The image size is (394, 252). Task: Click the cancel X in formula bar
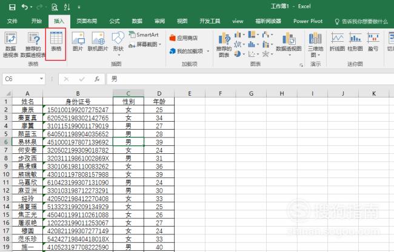(66, 79)
